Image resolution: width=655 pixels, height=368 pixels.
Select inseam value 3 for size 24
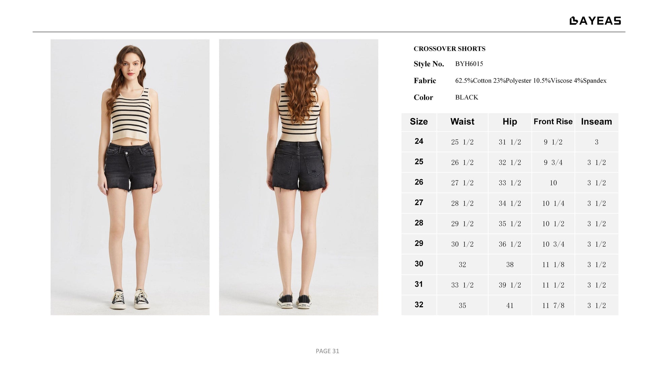tap(596, 142)
